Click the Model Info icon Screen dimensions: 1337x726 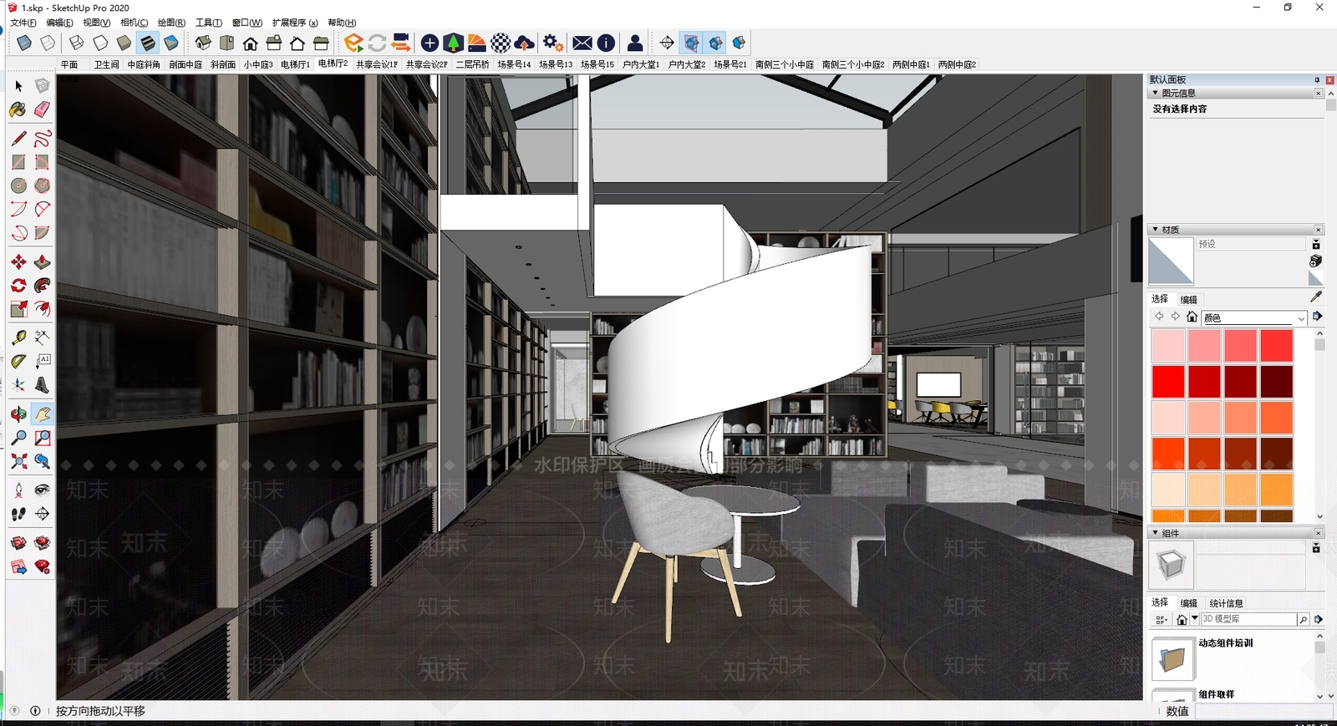(x=607, y=43)
